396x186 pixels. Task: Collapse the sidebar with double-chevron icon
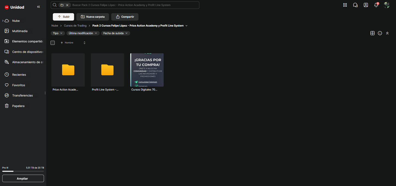(x=38, y=7)
